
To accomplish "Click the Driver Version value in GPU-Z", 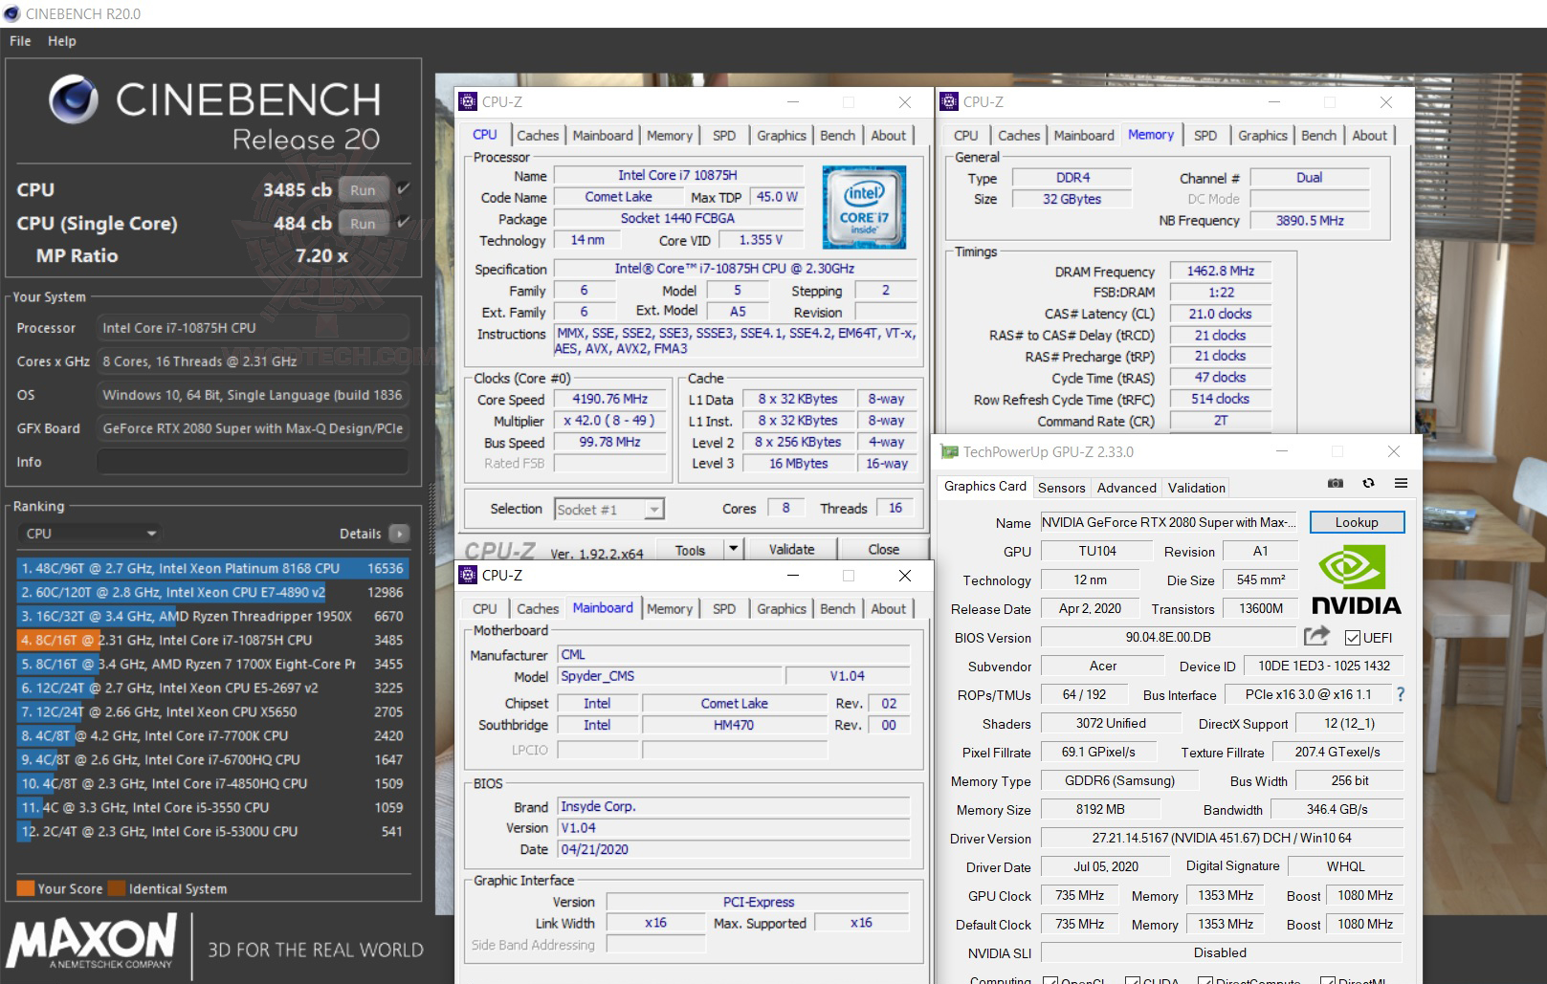I will pos(1222,838).
